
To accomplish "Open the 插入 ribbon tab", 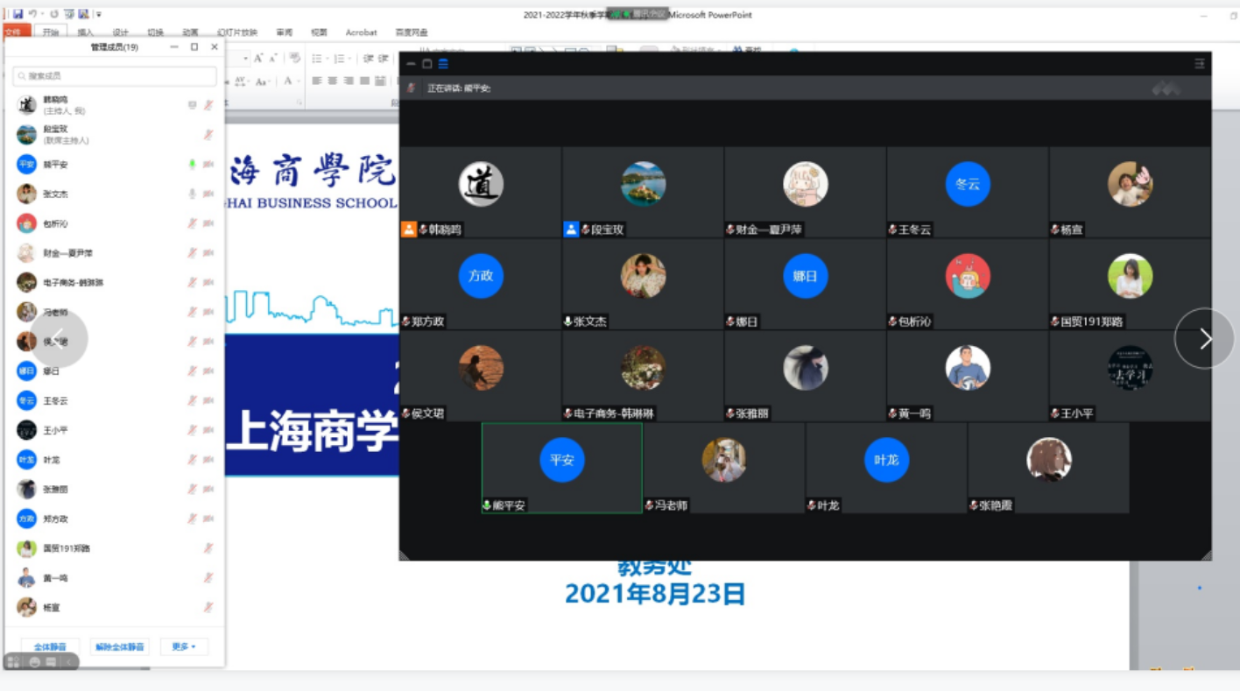I will click(85, 32).
